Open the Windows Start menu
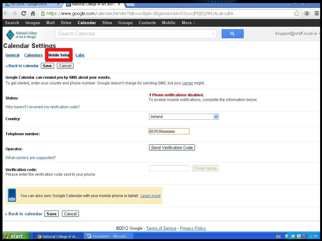This screenshot has width=322, height=241. 16,236
